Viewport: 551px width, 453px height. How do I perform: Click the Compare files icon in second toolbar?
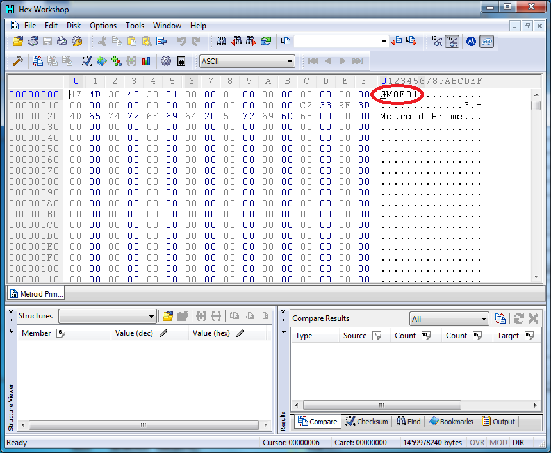click(38, 61)
